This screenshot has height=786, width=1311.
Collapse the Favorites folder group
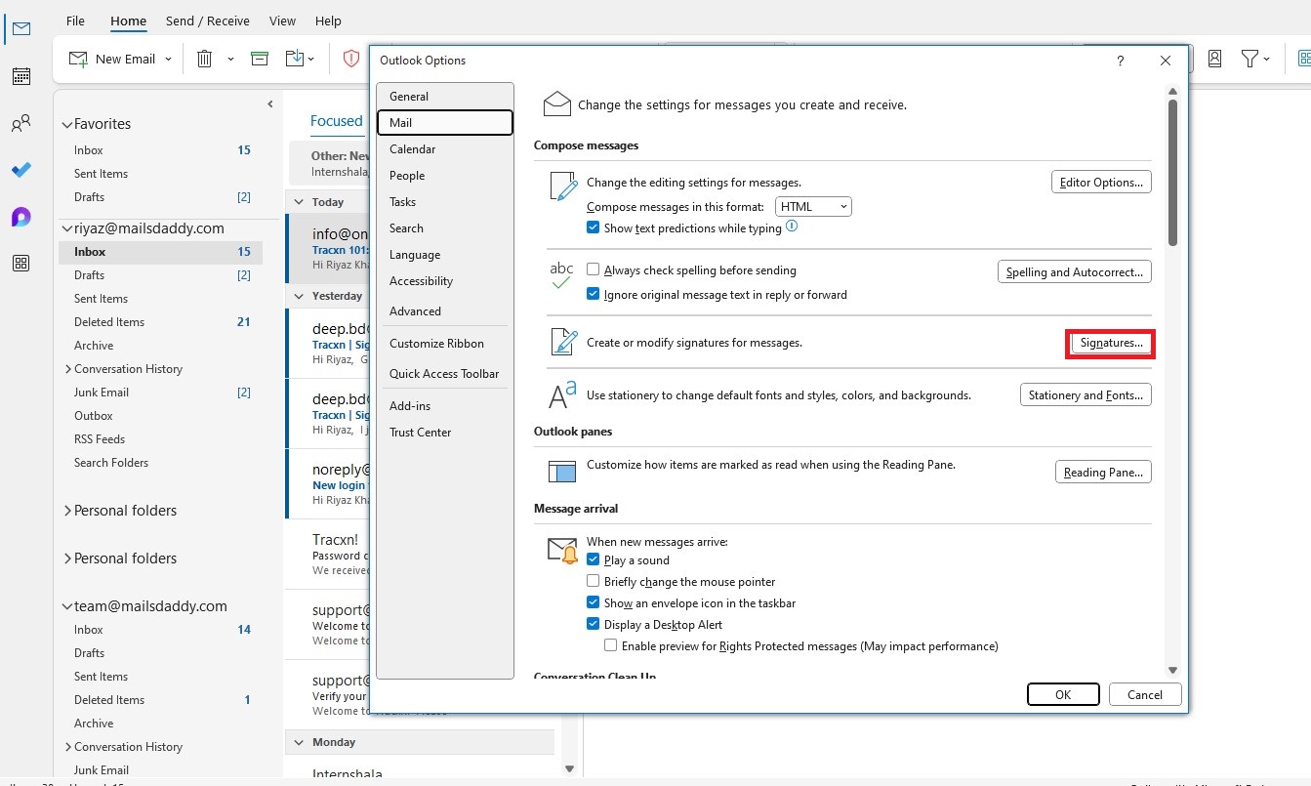coord(66,124)
